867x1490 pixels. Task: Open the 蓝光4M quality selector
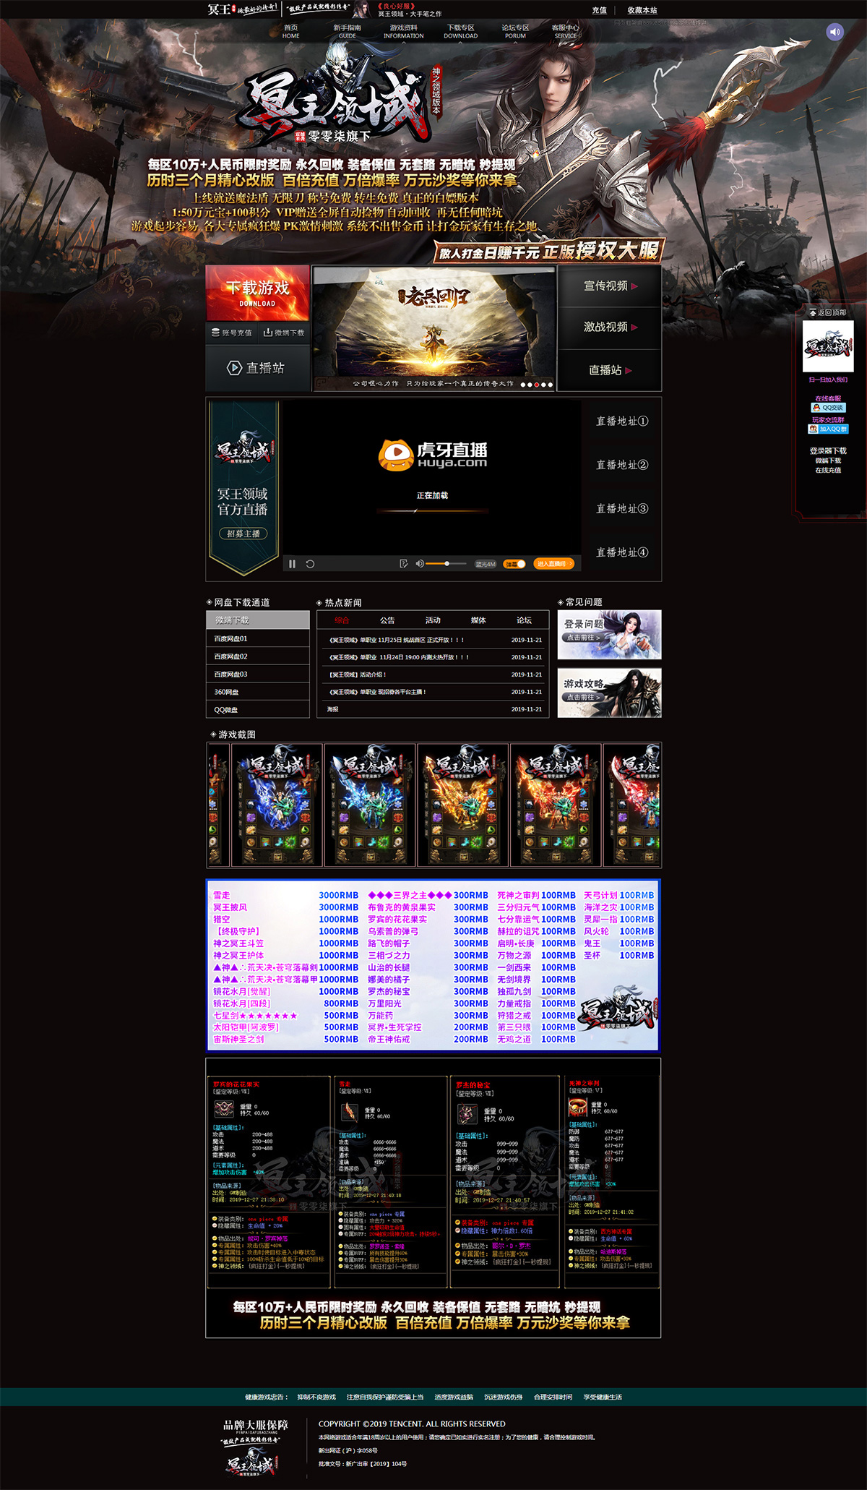485,564
